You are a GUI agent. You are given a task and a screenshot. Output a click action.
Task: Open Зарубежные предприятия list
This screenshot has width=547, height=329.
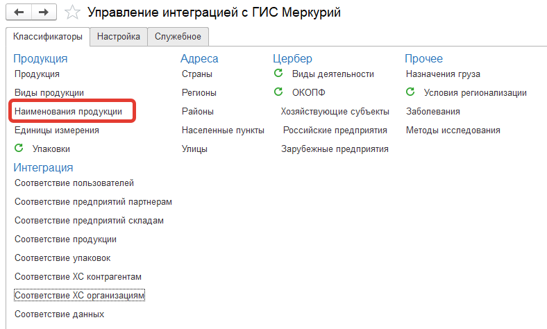point(335,149)
